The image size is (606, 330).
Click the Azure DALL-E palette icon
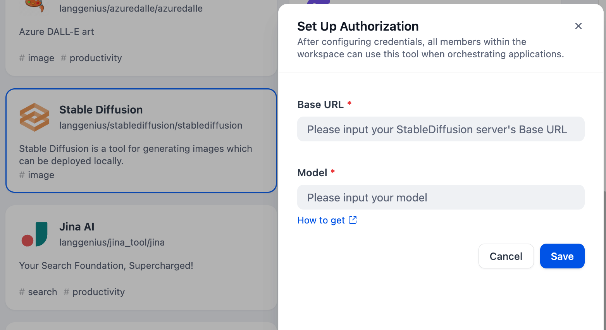point(34,5)
